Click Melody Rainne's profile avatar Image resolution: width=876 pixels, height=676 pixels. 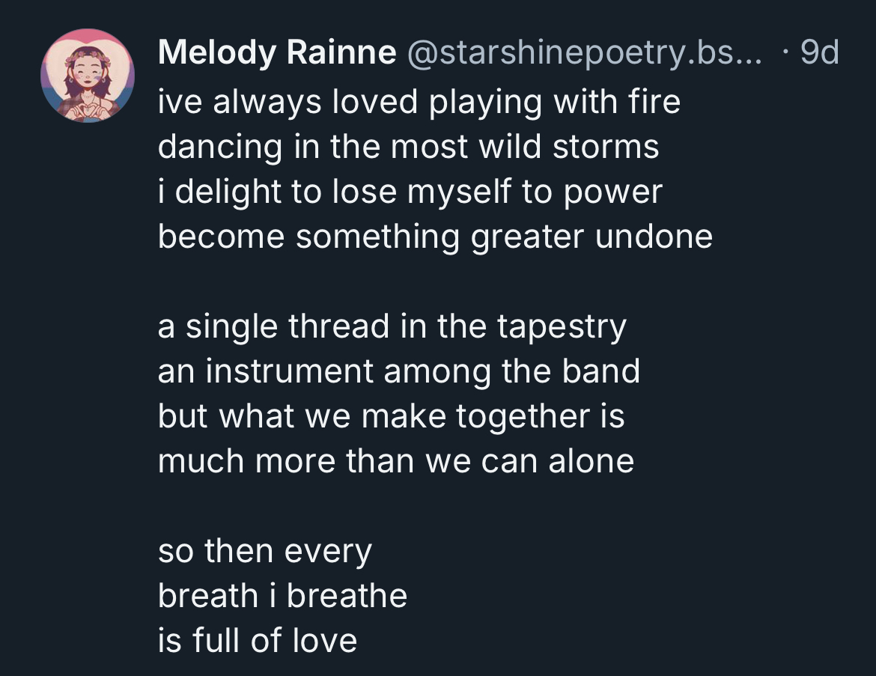[88, 76]
